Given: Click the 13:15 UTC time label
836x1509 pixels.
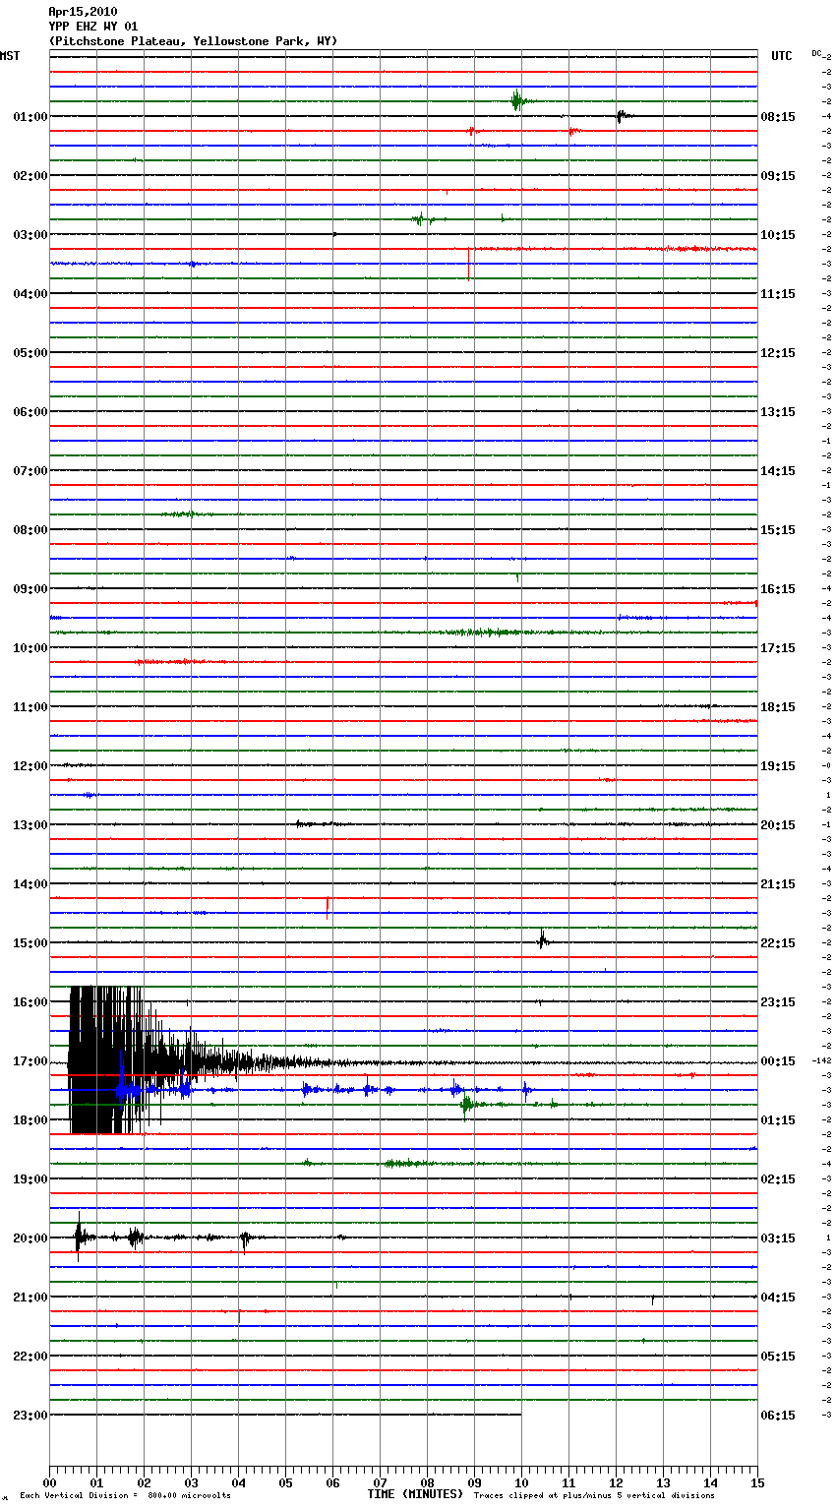Looking at the screenshot, I should pyautogui.click(x=778, y=412).
